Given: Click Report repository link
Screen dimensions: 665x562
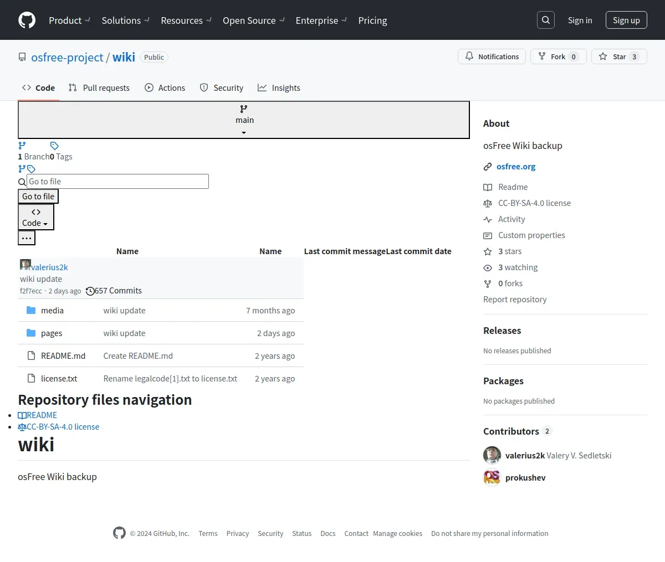Looking at the screenshot, I should [515, 300].
